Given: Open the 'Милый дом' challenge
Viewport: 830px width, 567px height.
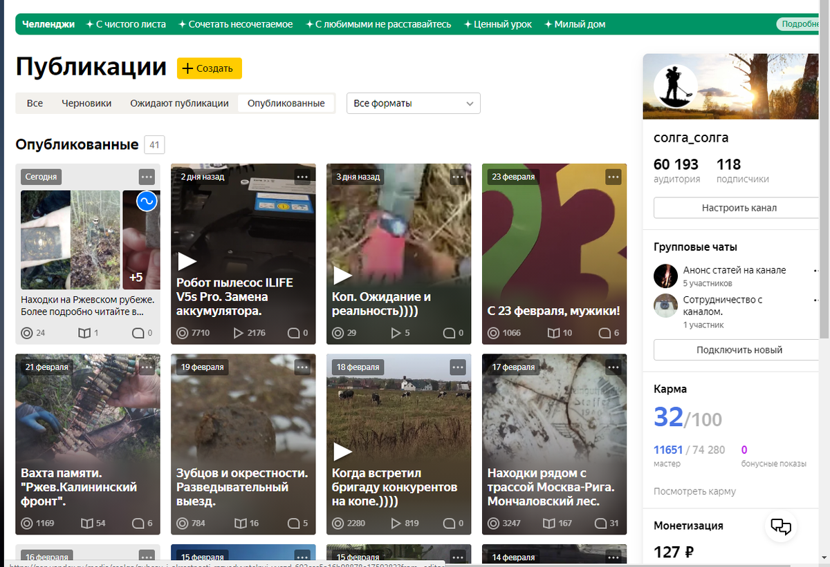Looking at the screenshot, I should (x=575, y=24).
